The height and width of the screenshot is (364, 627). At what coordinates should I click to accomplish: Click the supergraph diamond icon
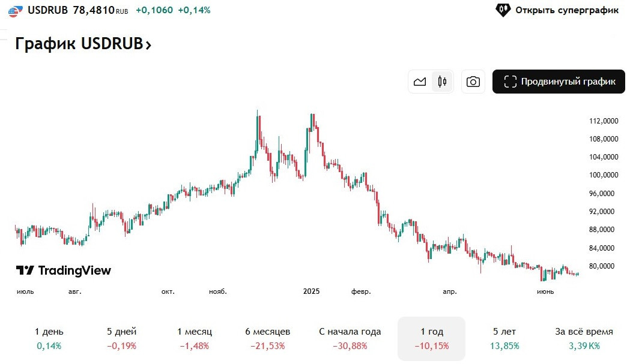pos(503,10)
